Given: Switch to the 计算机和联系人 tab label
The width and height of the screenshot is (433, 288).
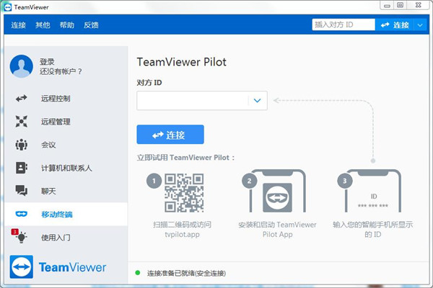Looking at the screenshot, I should tap(66, 168).
